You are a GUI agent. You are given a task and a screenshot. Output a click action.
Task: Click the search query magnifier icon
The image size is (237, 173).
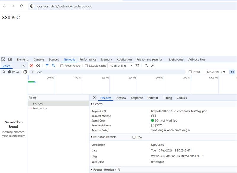[x=4, y=72]
